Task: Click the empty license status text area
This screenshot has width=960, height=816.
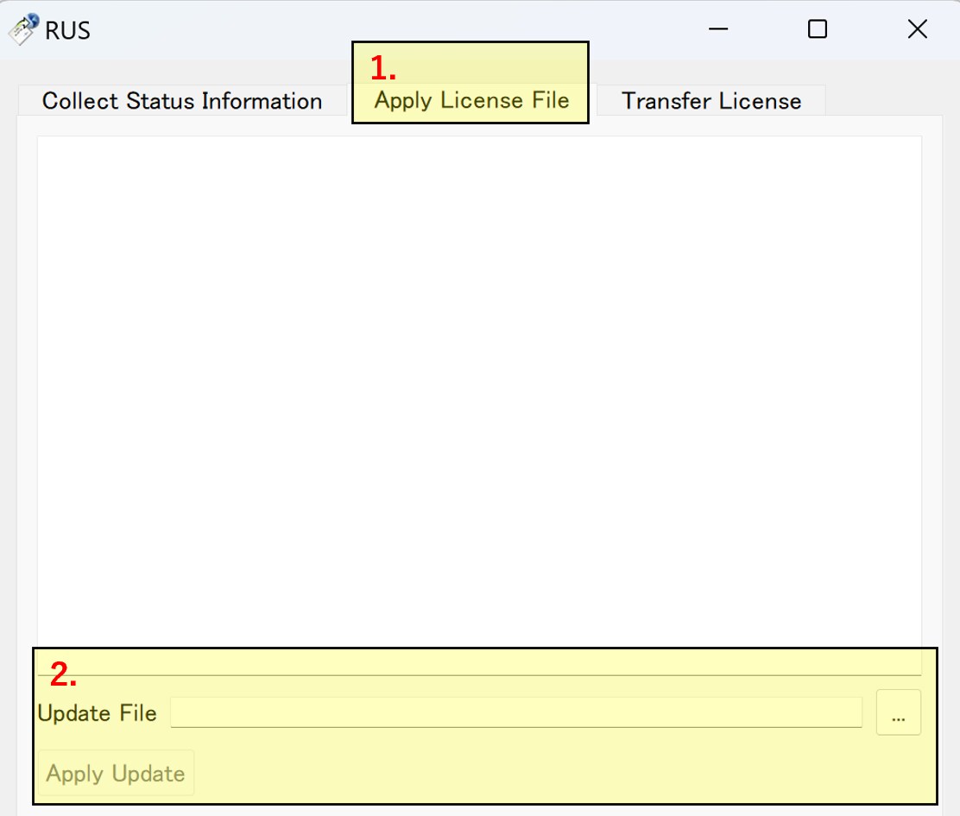Action: click(x=479, y=405)
